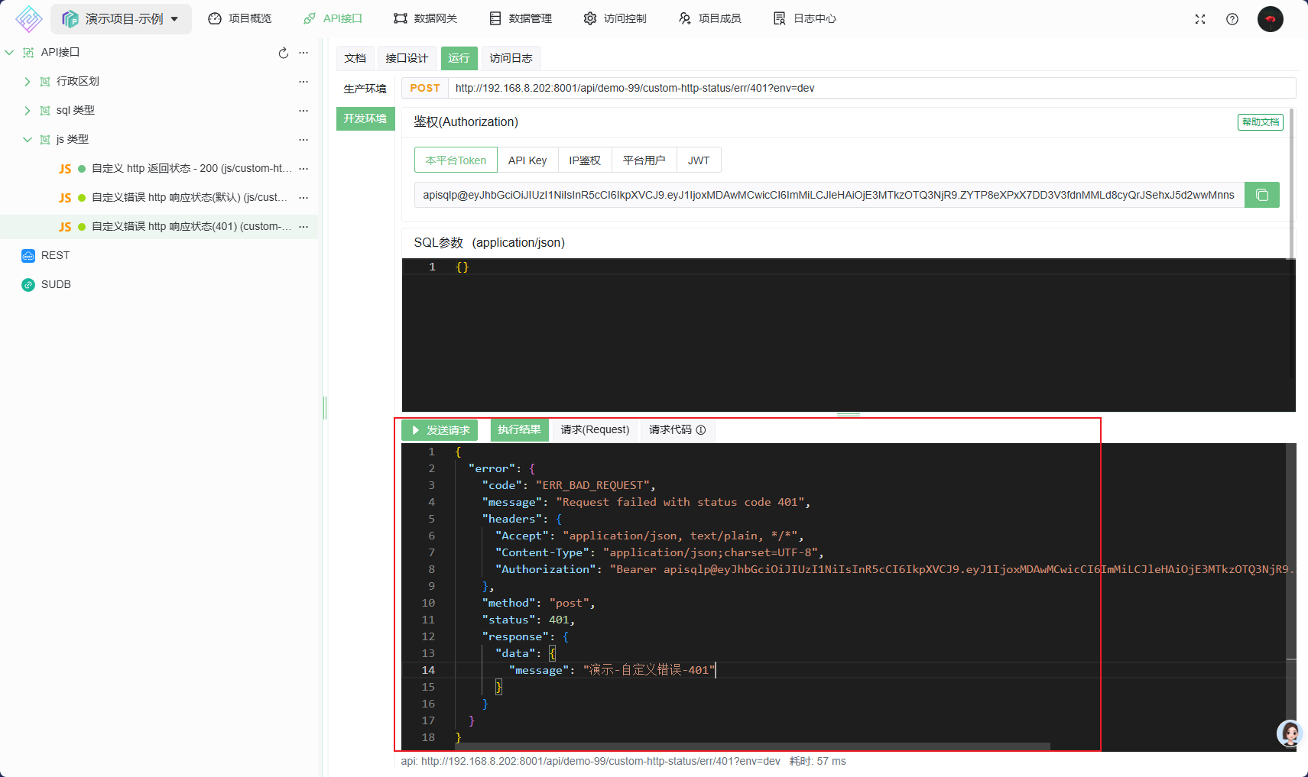Show the 执行结果 tab
Image resolution: width=1308 pixels, height=777 pixels.
(520, 430)
